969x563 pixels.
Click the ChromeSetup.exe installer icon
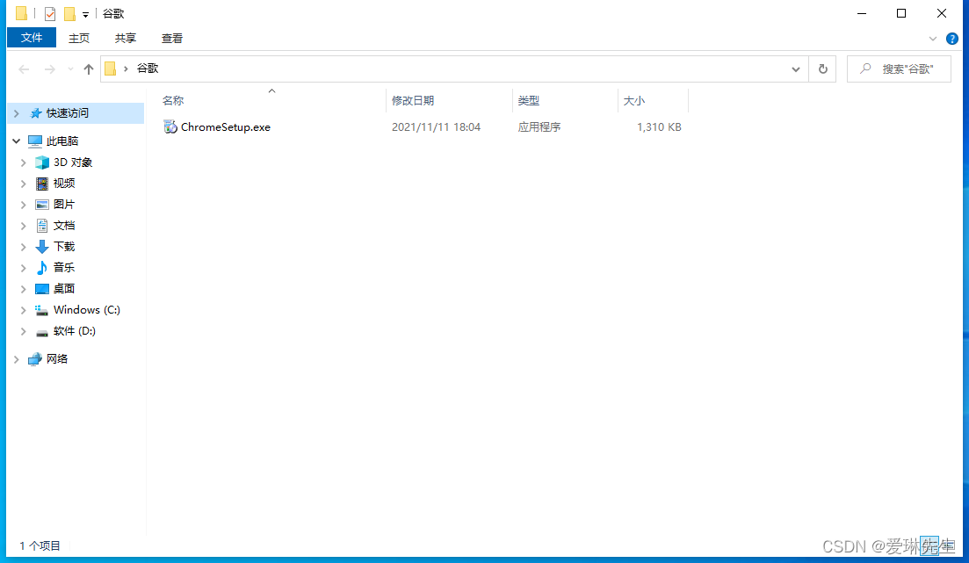click(170, 126)
